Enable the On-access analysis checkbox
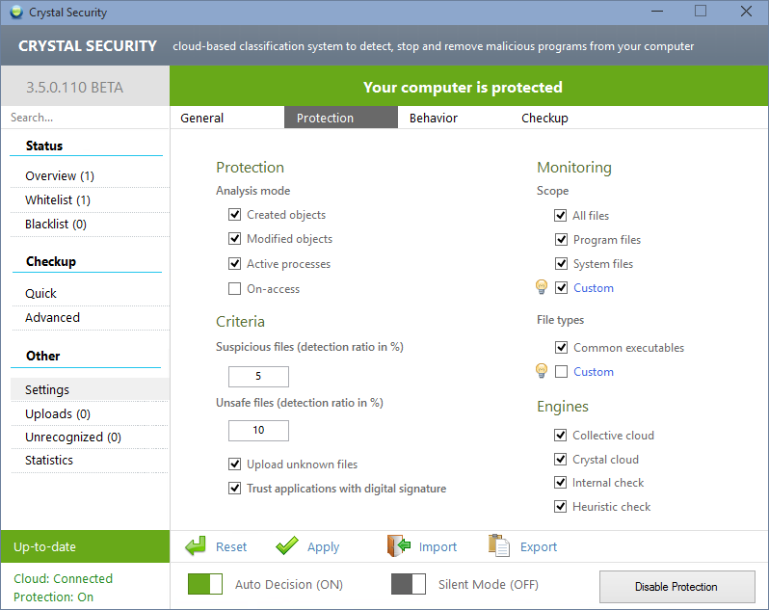The height and width of the screenshot is (610, 769). point(234,288)
